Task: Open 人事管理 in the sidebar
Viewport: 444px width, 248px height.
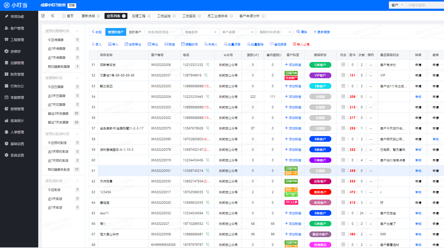Action: tap(17, 132)
